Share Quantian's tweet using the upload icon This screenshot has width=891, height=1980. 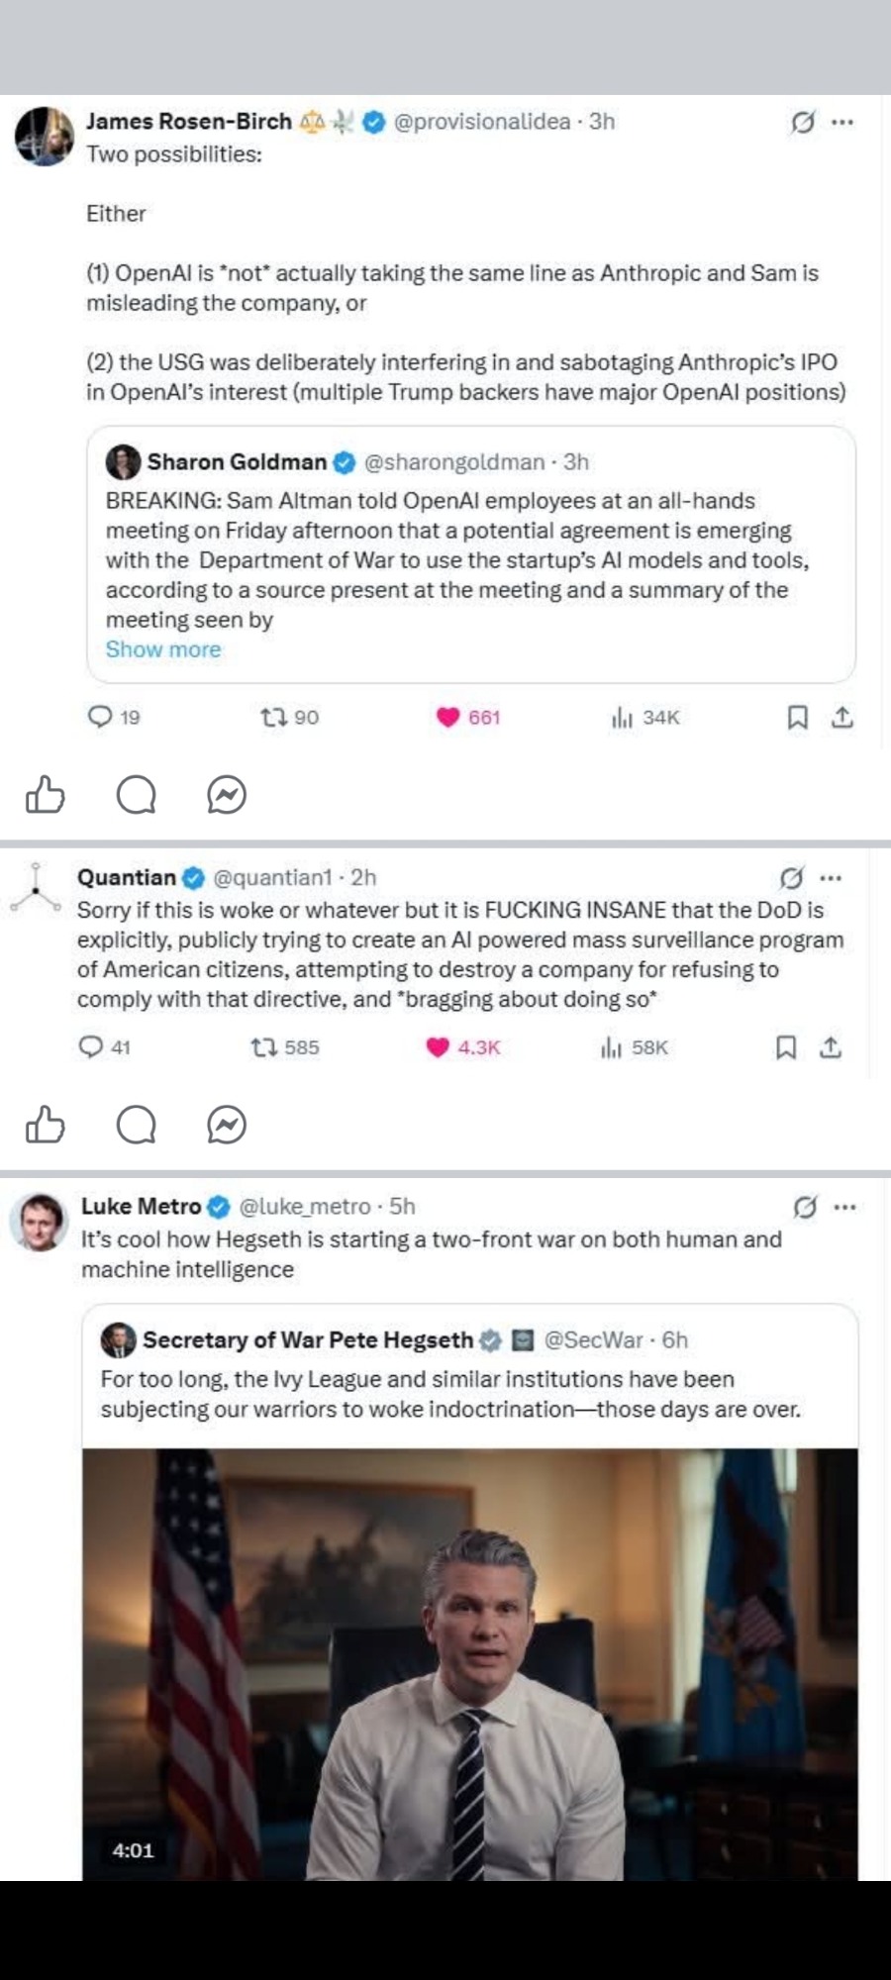pos(831,1047)
